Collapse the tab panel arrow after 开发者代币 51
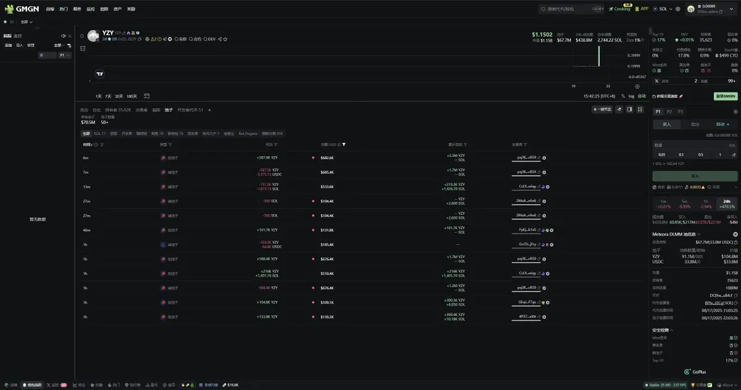This screenshot has height=390, width=741. point(209,110)
